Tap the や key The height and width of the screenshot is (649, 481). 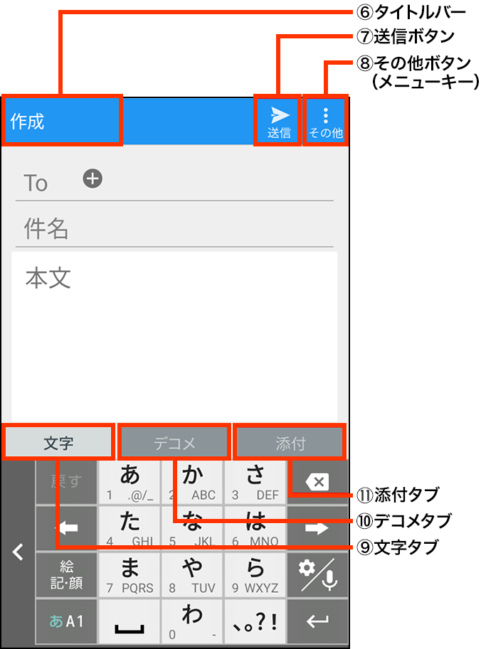tap(192, 575)
